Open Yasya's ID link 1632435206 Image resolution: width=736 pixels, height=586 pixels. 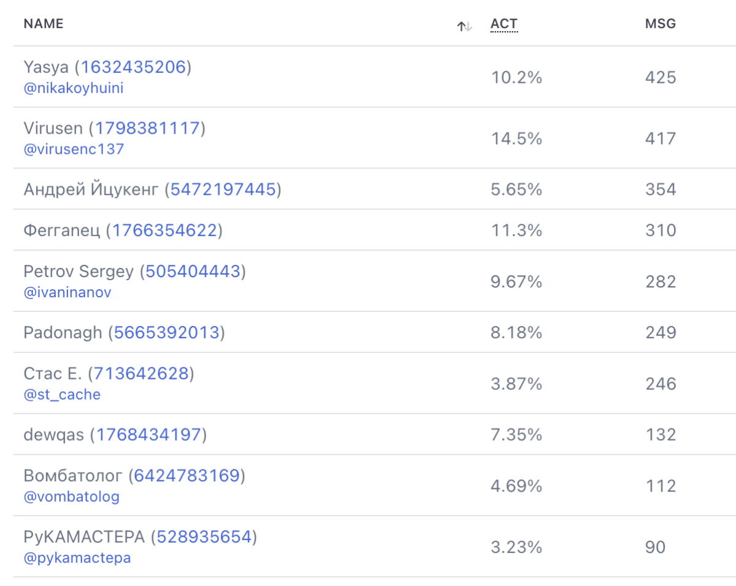(x=133, y=67)
